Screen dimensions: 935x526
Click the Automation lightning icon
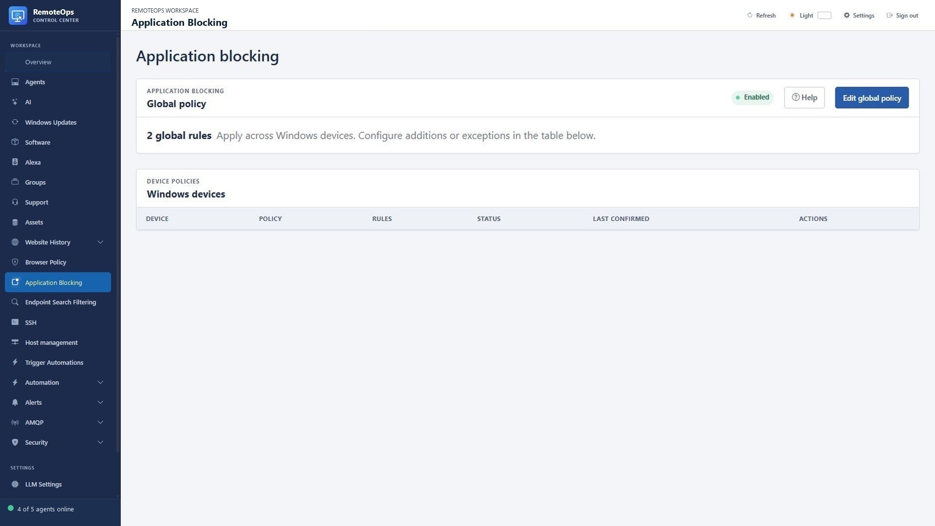point(15,382)
